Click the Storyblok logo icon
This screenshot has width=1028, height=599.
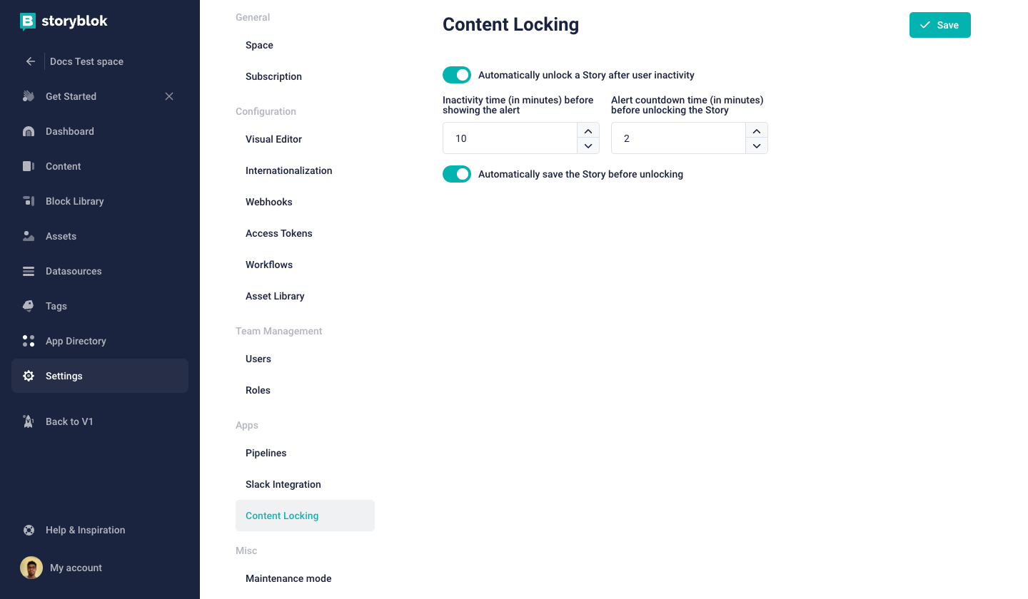point(28,21)
